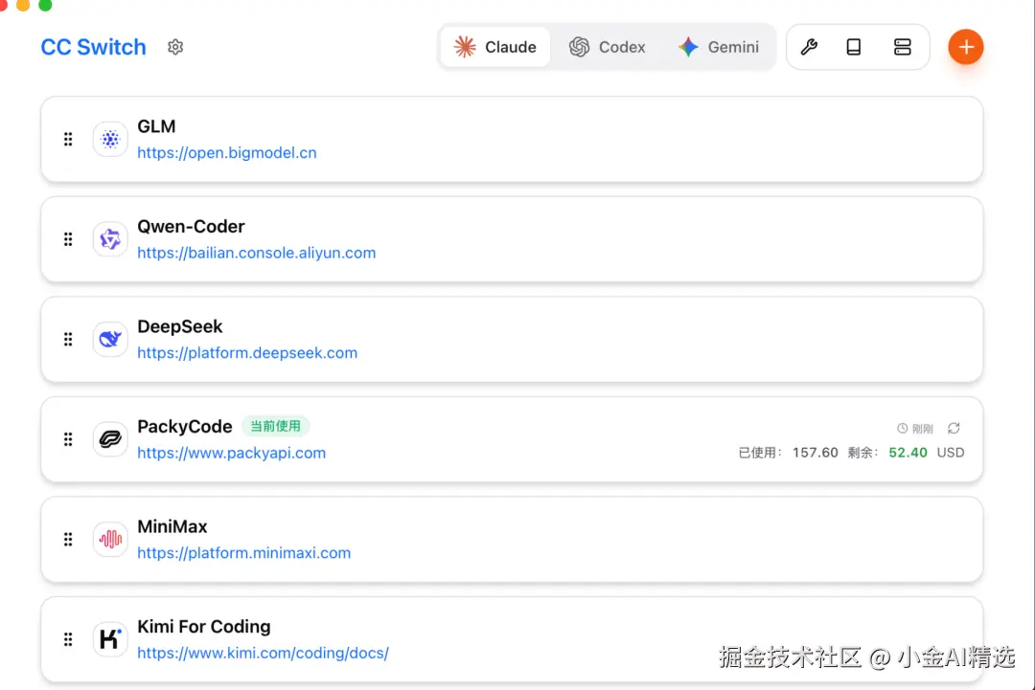Image resolution: width=1035 pixels, height=690 pixels.
Task: Grab the Qwen-Coder drag handle
Action: [68, 239]
